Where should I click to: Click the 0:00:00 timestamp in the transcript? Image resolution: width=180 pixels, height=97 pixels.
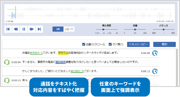click(x=145, y=53)
